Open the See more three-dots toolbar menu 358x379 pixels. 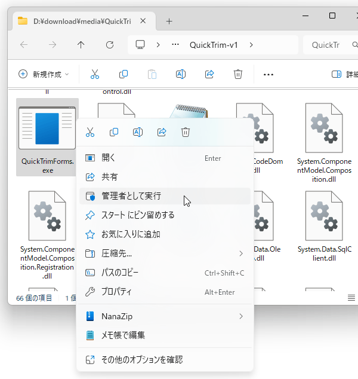[x=268, y=75]
